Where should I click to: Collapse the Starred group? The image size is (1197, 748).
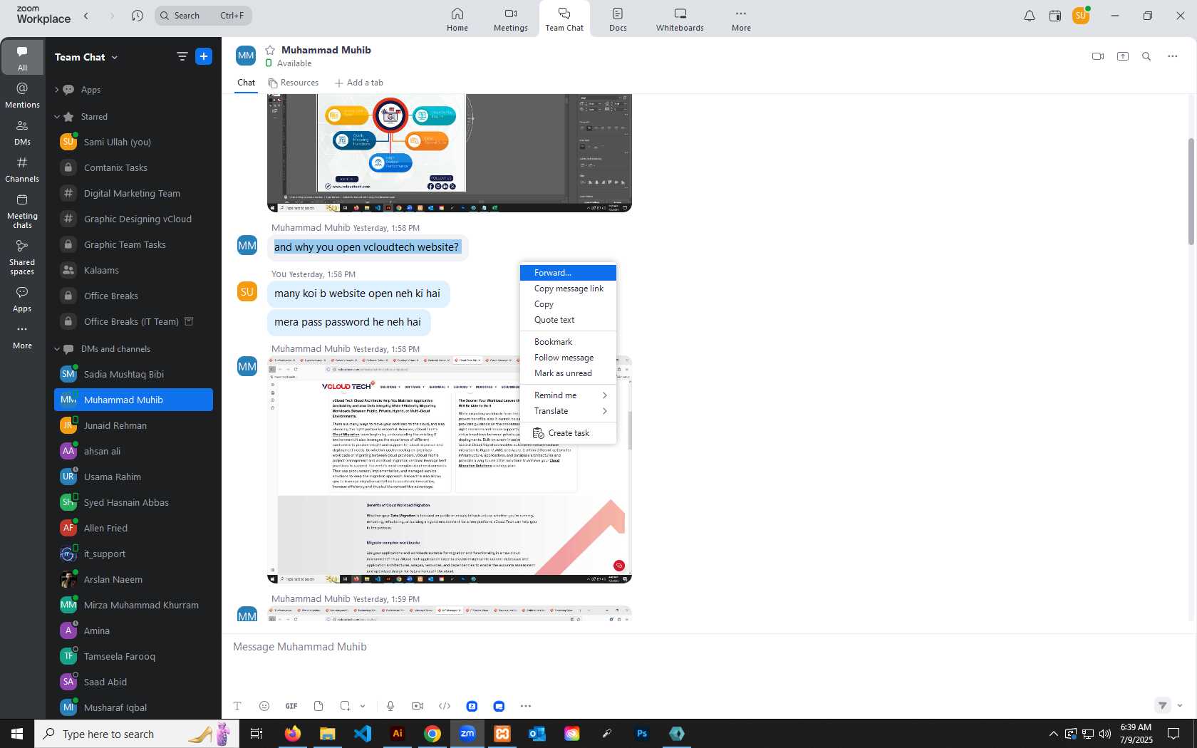click(x=56, y=117)
